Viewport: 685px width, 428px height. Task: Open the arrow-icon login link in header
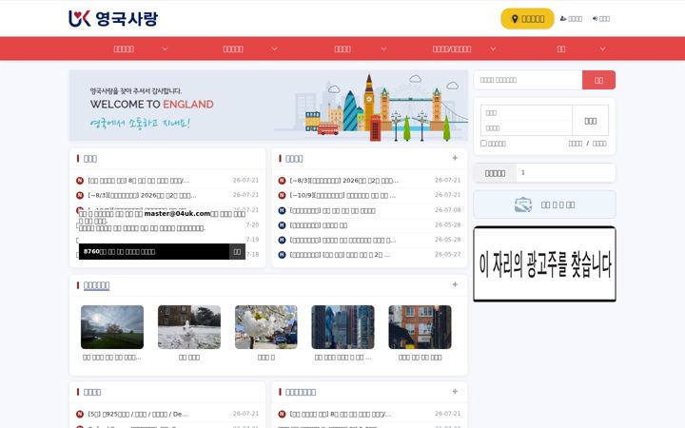[601, 19]
